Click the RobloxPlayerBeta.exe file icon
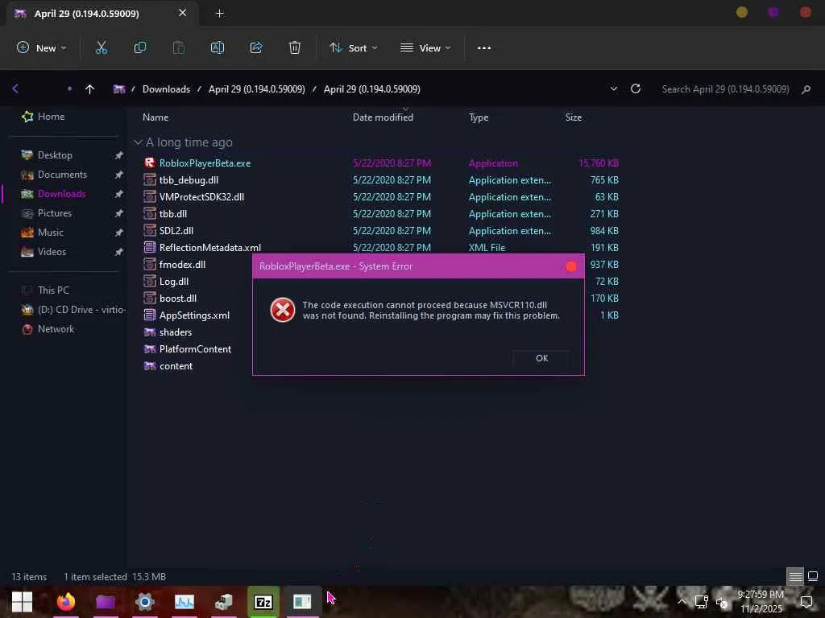825x618 pixels. coord(150,163)
